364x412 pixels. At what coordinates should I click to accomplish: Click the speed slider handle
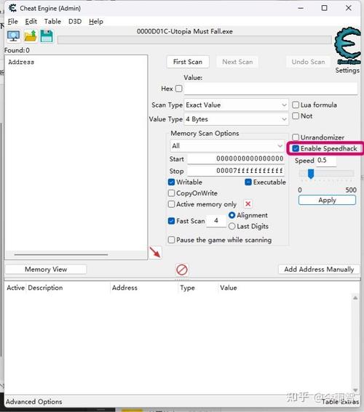click(311, 174)
